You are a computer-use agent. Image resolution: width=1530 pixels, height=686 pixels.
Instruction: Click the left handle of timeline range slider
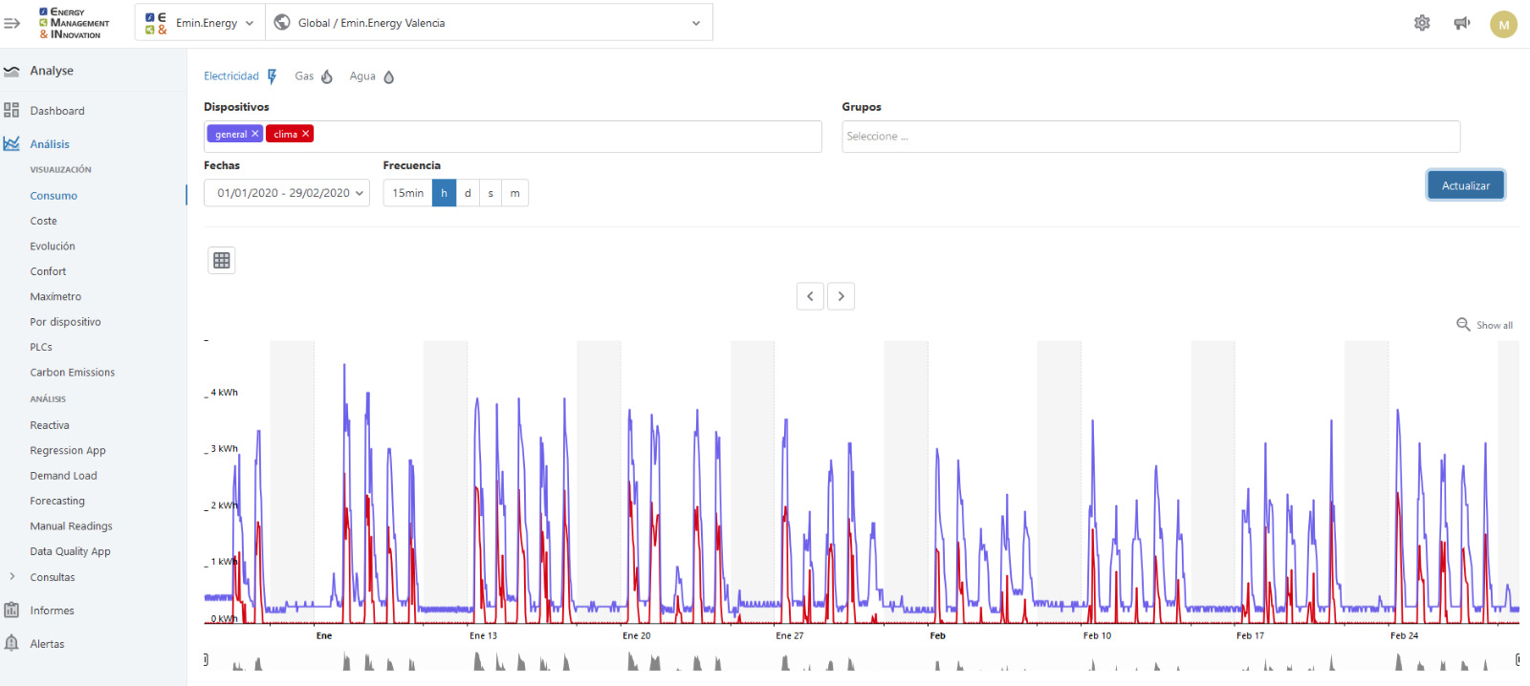[206, 660]
